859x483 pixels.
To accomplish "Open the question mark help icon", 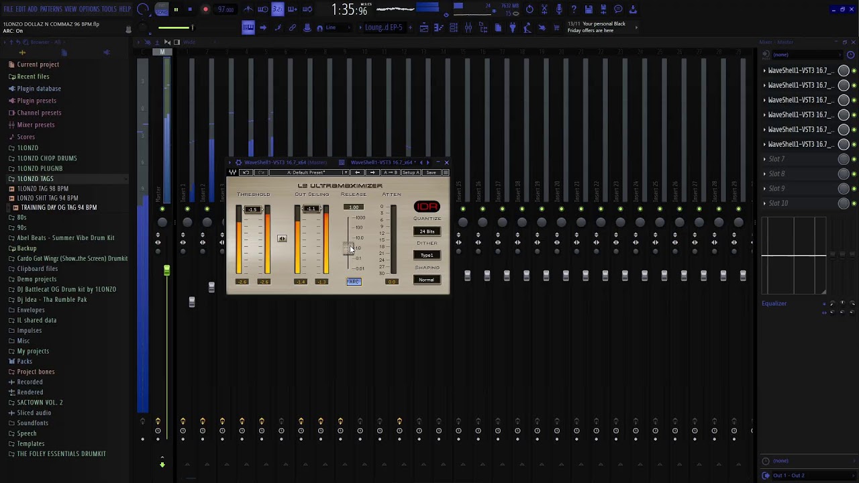I will pos(574,9).
